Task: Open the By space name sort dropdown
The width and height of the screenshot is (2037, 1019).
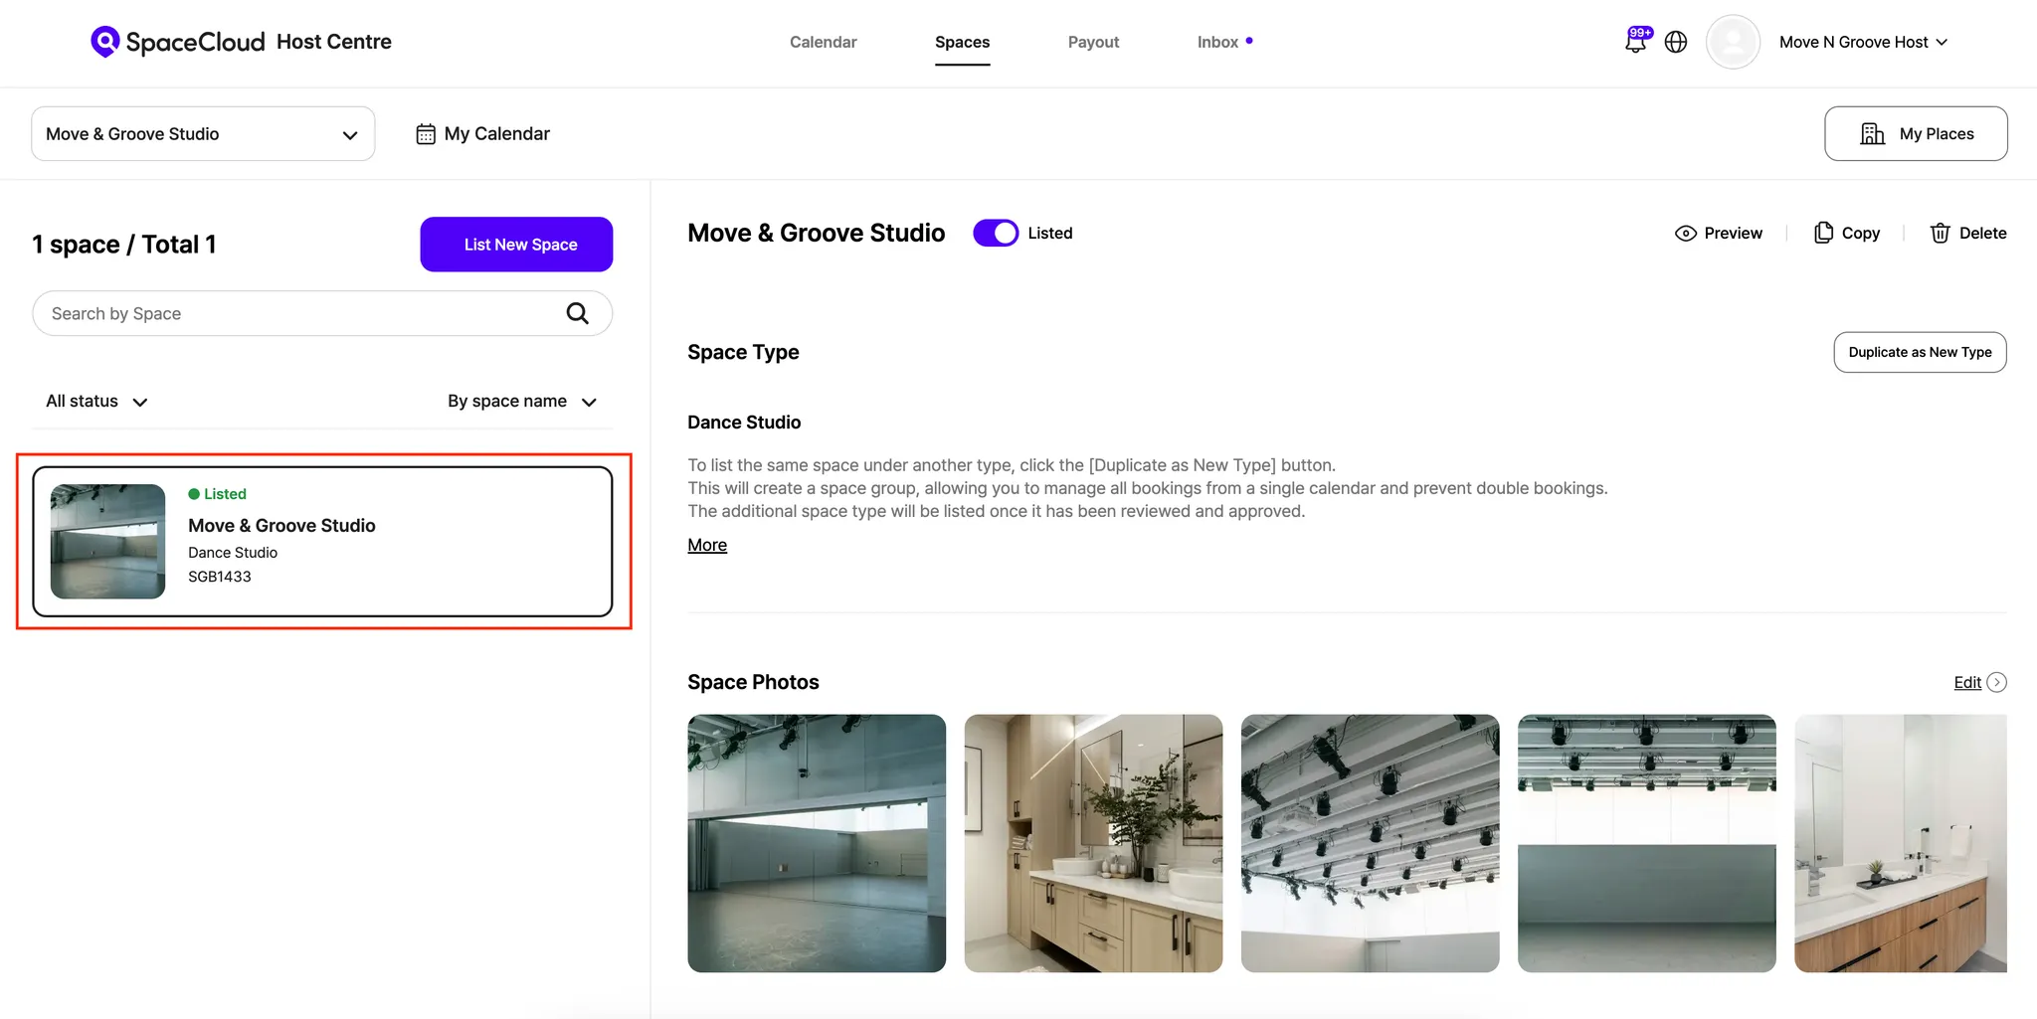Action: [522, 401]
